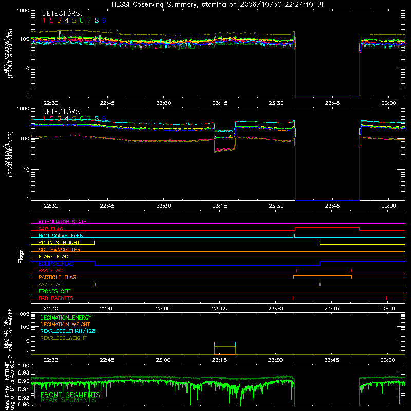Viewport: 411px width, 411px height.
Task: Click the 22:45 tick under the front segments plot
Action: (x=107, y=103)
